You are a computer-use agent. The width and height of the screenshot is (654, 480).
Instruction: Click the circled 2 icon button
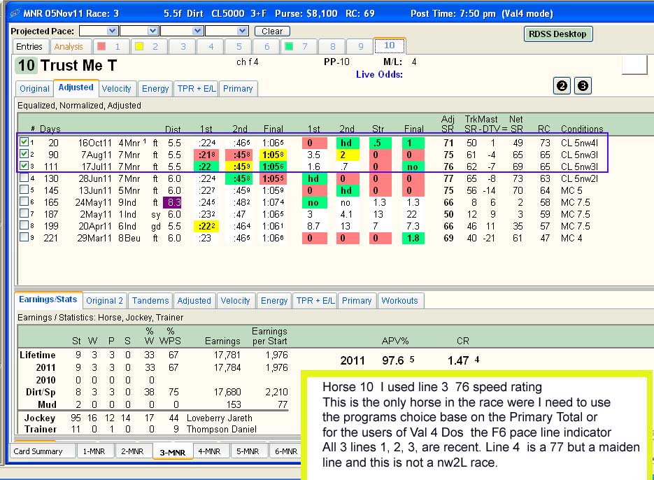tap(562, 86)
